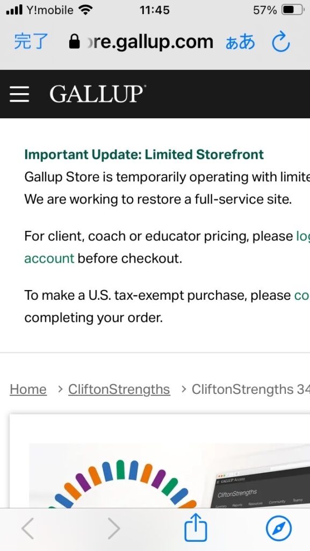Tap the reload page icon

[281, 43]
